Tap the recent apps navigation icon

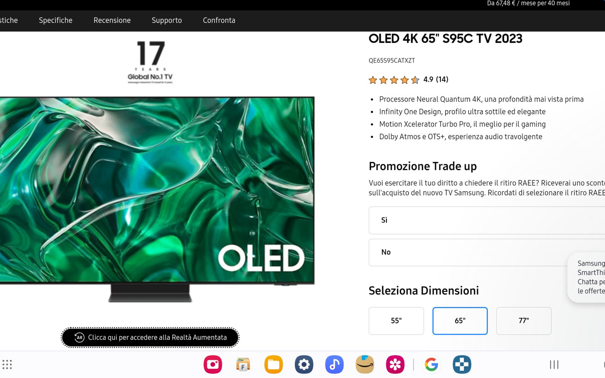coord(554,364)
